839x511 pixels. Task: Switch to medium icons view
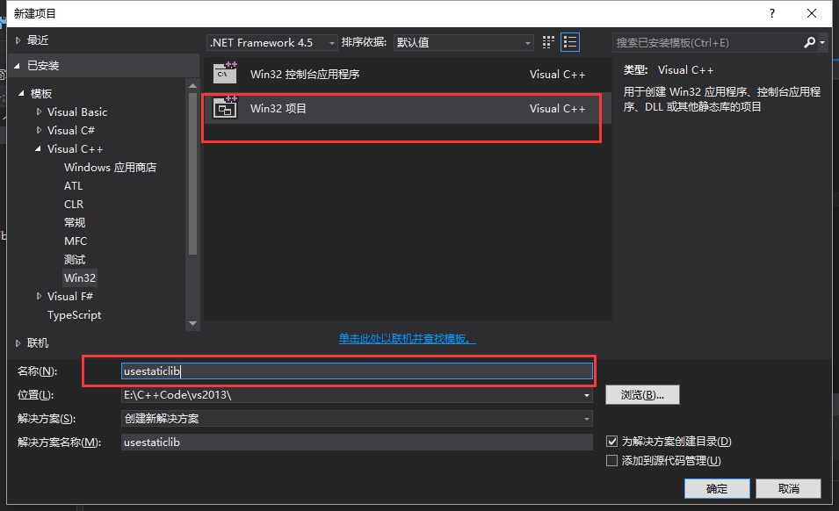548,42
